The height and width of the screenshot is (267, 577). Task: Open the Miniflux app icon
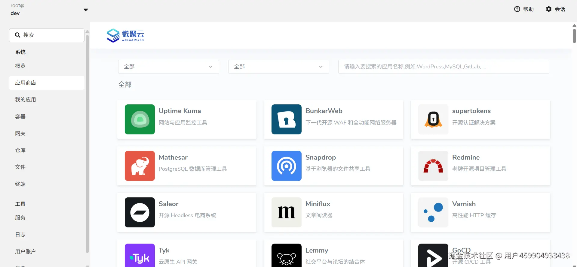[x=287, y=212]
